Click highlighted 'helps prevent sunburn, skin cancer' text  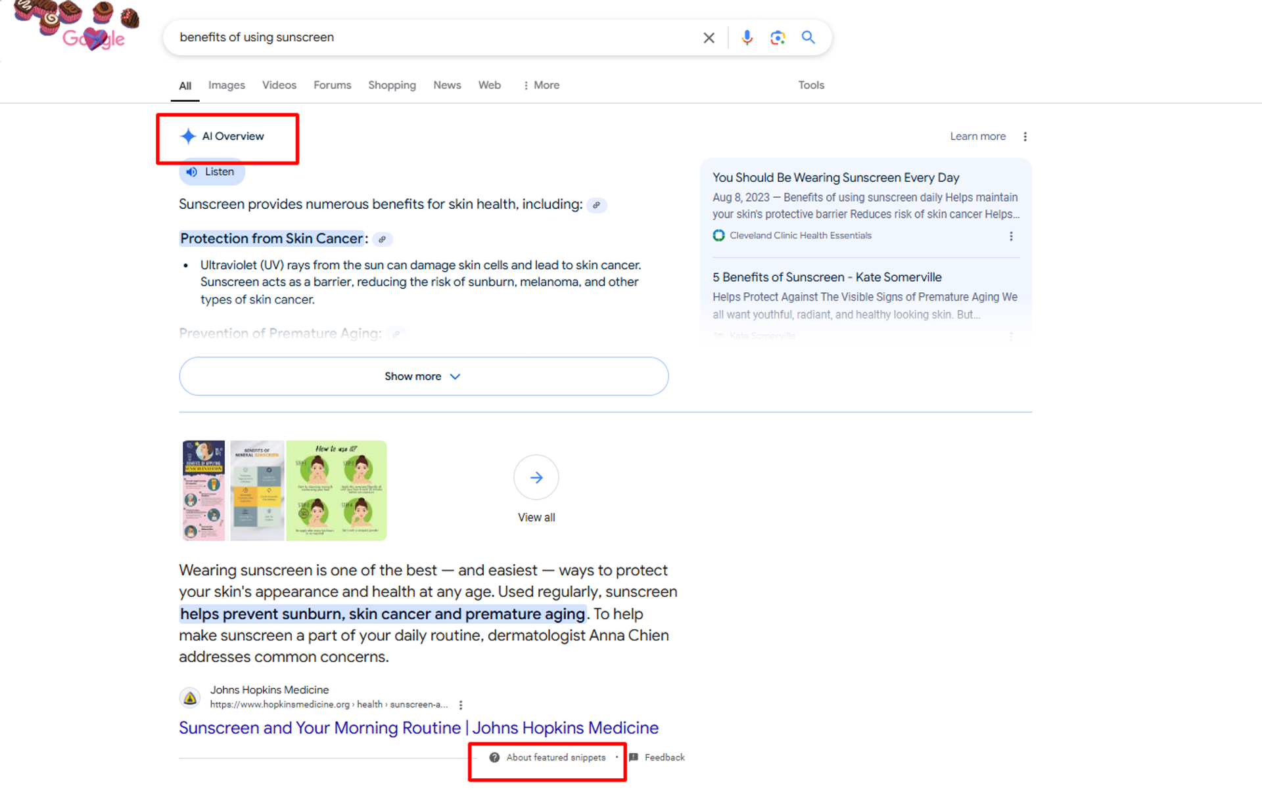[383, 614]
